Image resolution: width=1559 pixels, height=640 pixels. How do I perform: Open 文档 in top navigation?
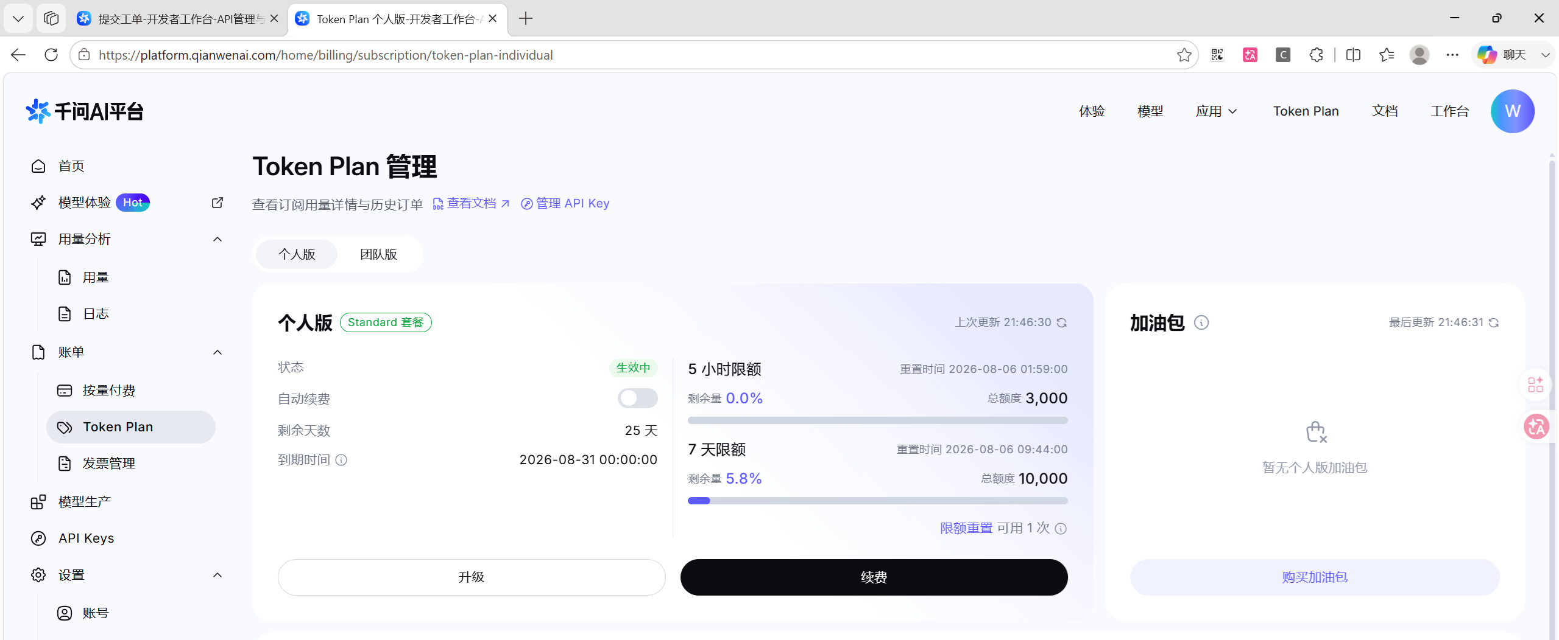point(1385,111)
